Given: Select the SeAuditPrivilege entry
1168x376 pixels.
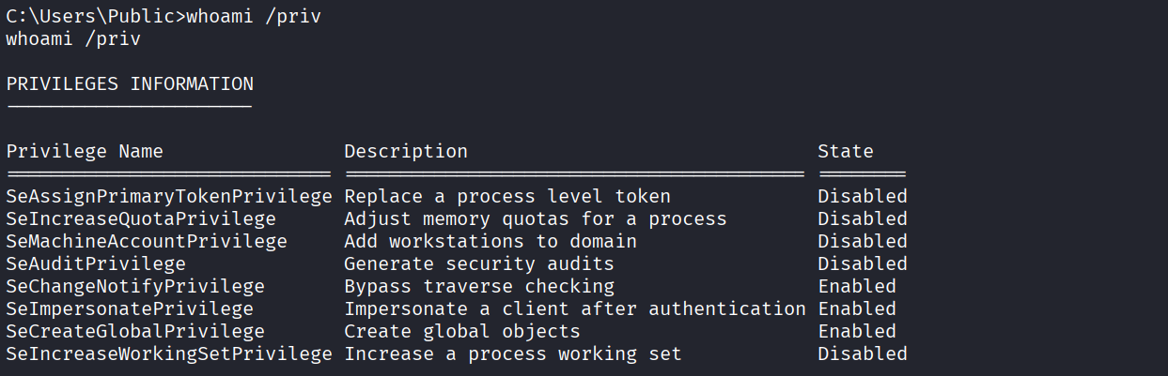Looking at the screenshot, I should click(x=96, y=264).
